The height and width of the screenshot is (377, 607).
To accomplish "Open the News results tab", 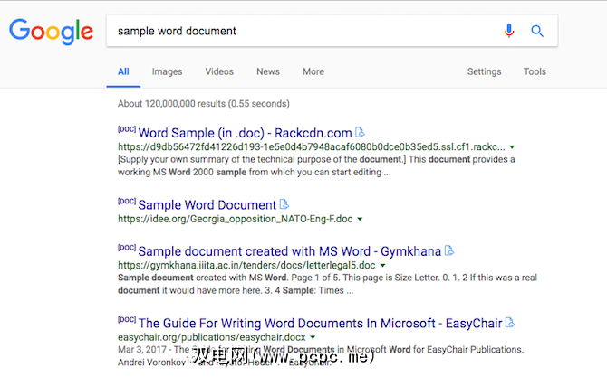I will tap(268, 71).
